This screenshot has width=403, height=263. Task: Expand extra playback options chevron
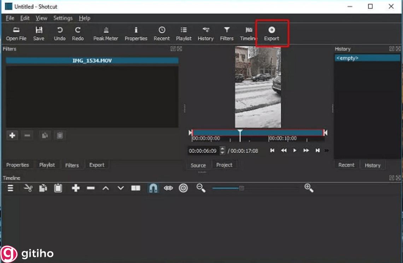(x=326, y=150)
